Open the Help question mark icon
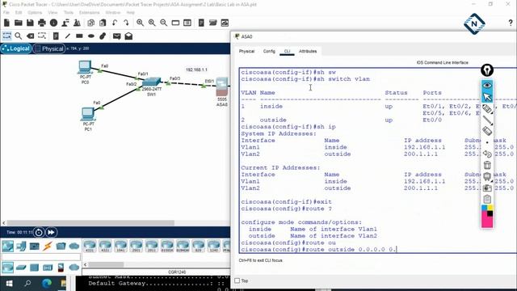Screen dimensions: 517x291 (511, 23)
